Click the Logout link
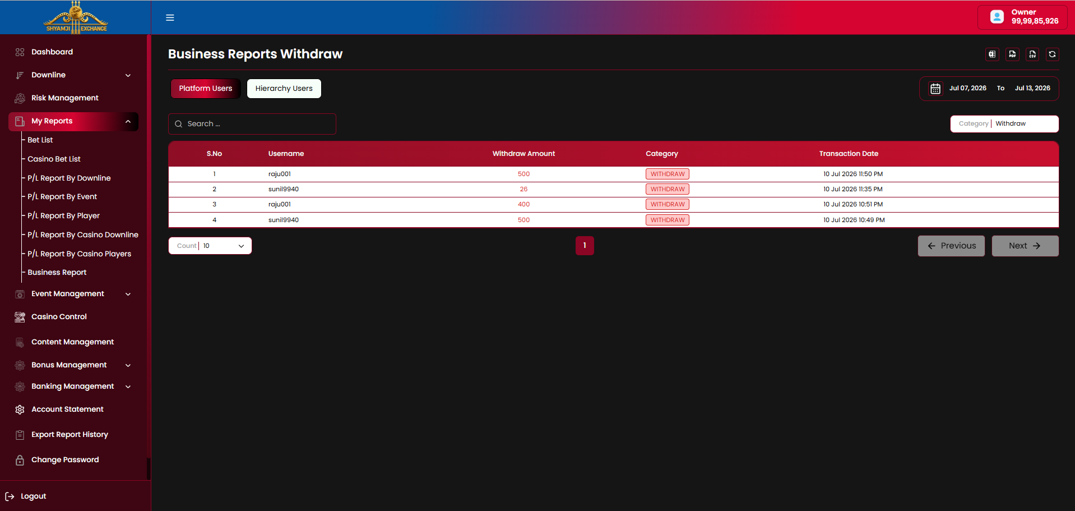Screen dimensions: 1075x511 tap(34, 496)
